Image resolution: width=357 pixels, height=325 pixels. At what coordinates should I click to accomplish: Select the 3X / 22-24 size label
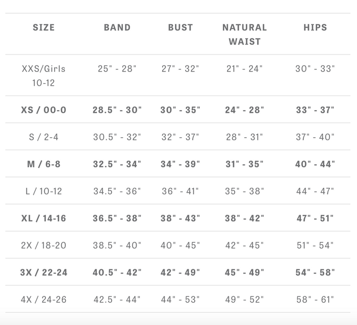click(x=43, y=272)
